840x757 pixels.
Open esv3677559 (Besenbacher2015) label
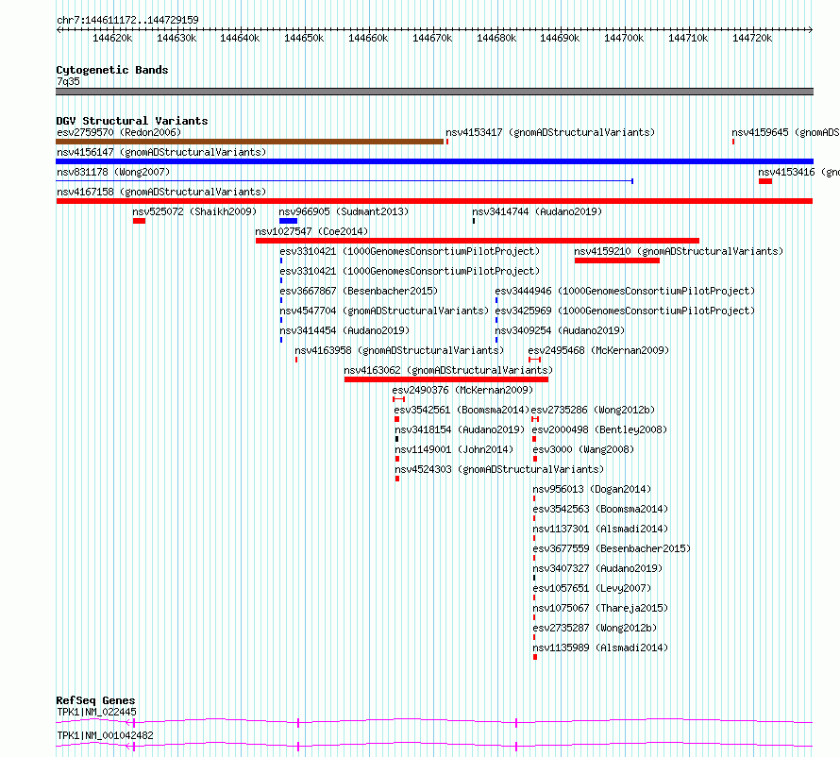click(612, 548)
